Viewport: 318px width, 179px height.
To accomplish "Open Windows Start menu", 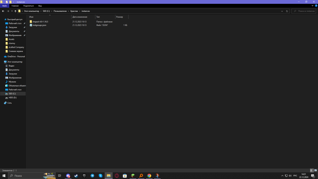I will pyautogui.click(x=4, y=176).
